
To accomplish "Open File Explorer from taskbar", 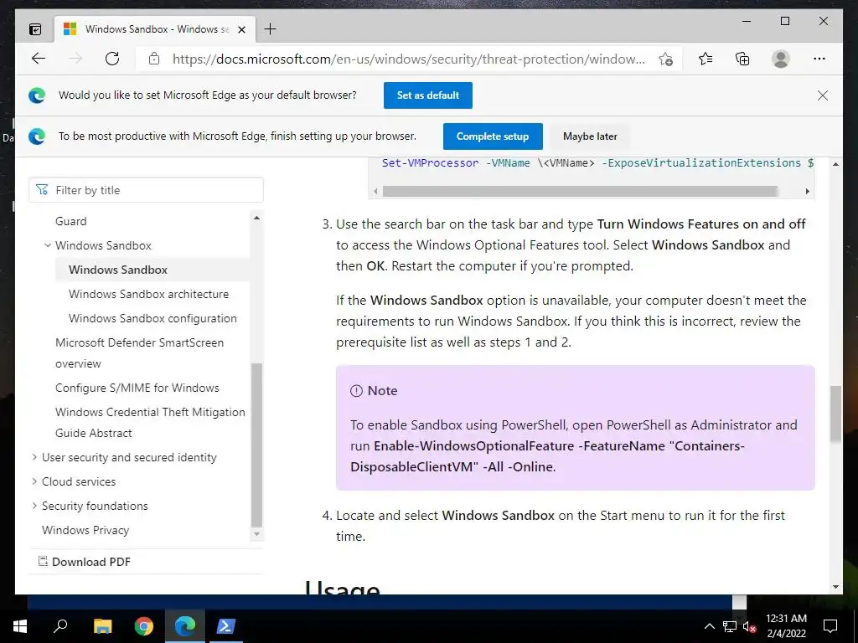I will (x=102, y=626).
